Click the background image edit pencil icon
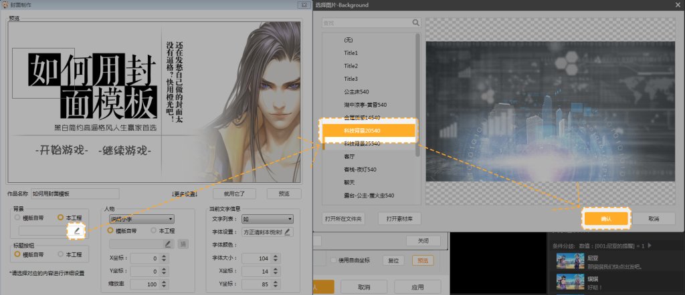Viewport: 685px width, 295px height. click(x=77, y=230)
